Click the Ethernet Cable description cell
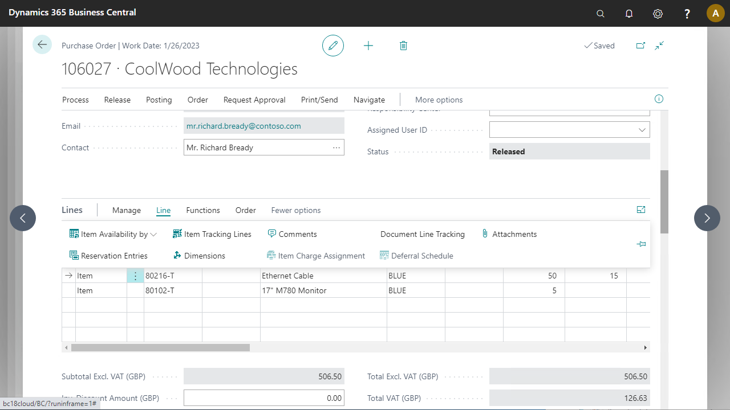This screenshot has height=410, width=730. (x=324, y=276)
